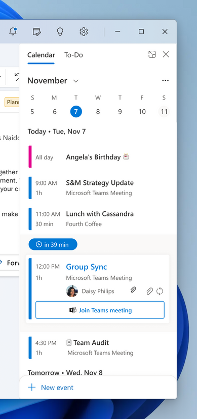Click Daisy Philips' avatar photo

click(x=72, y=291)
